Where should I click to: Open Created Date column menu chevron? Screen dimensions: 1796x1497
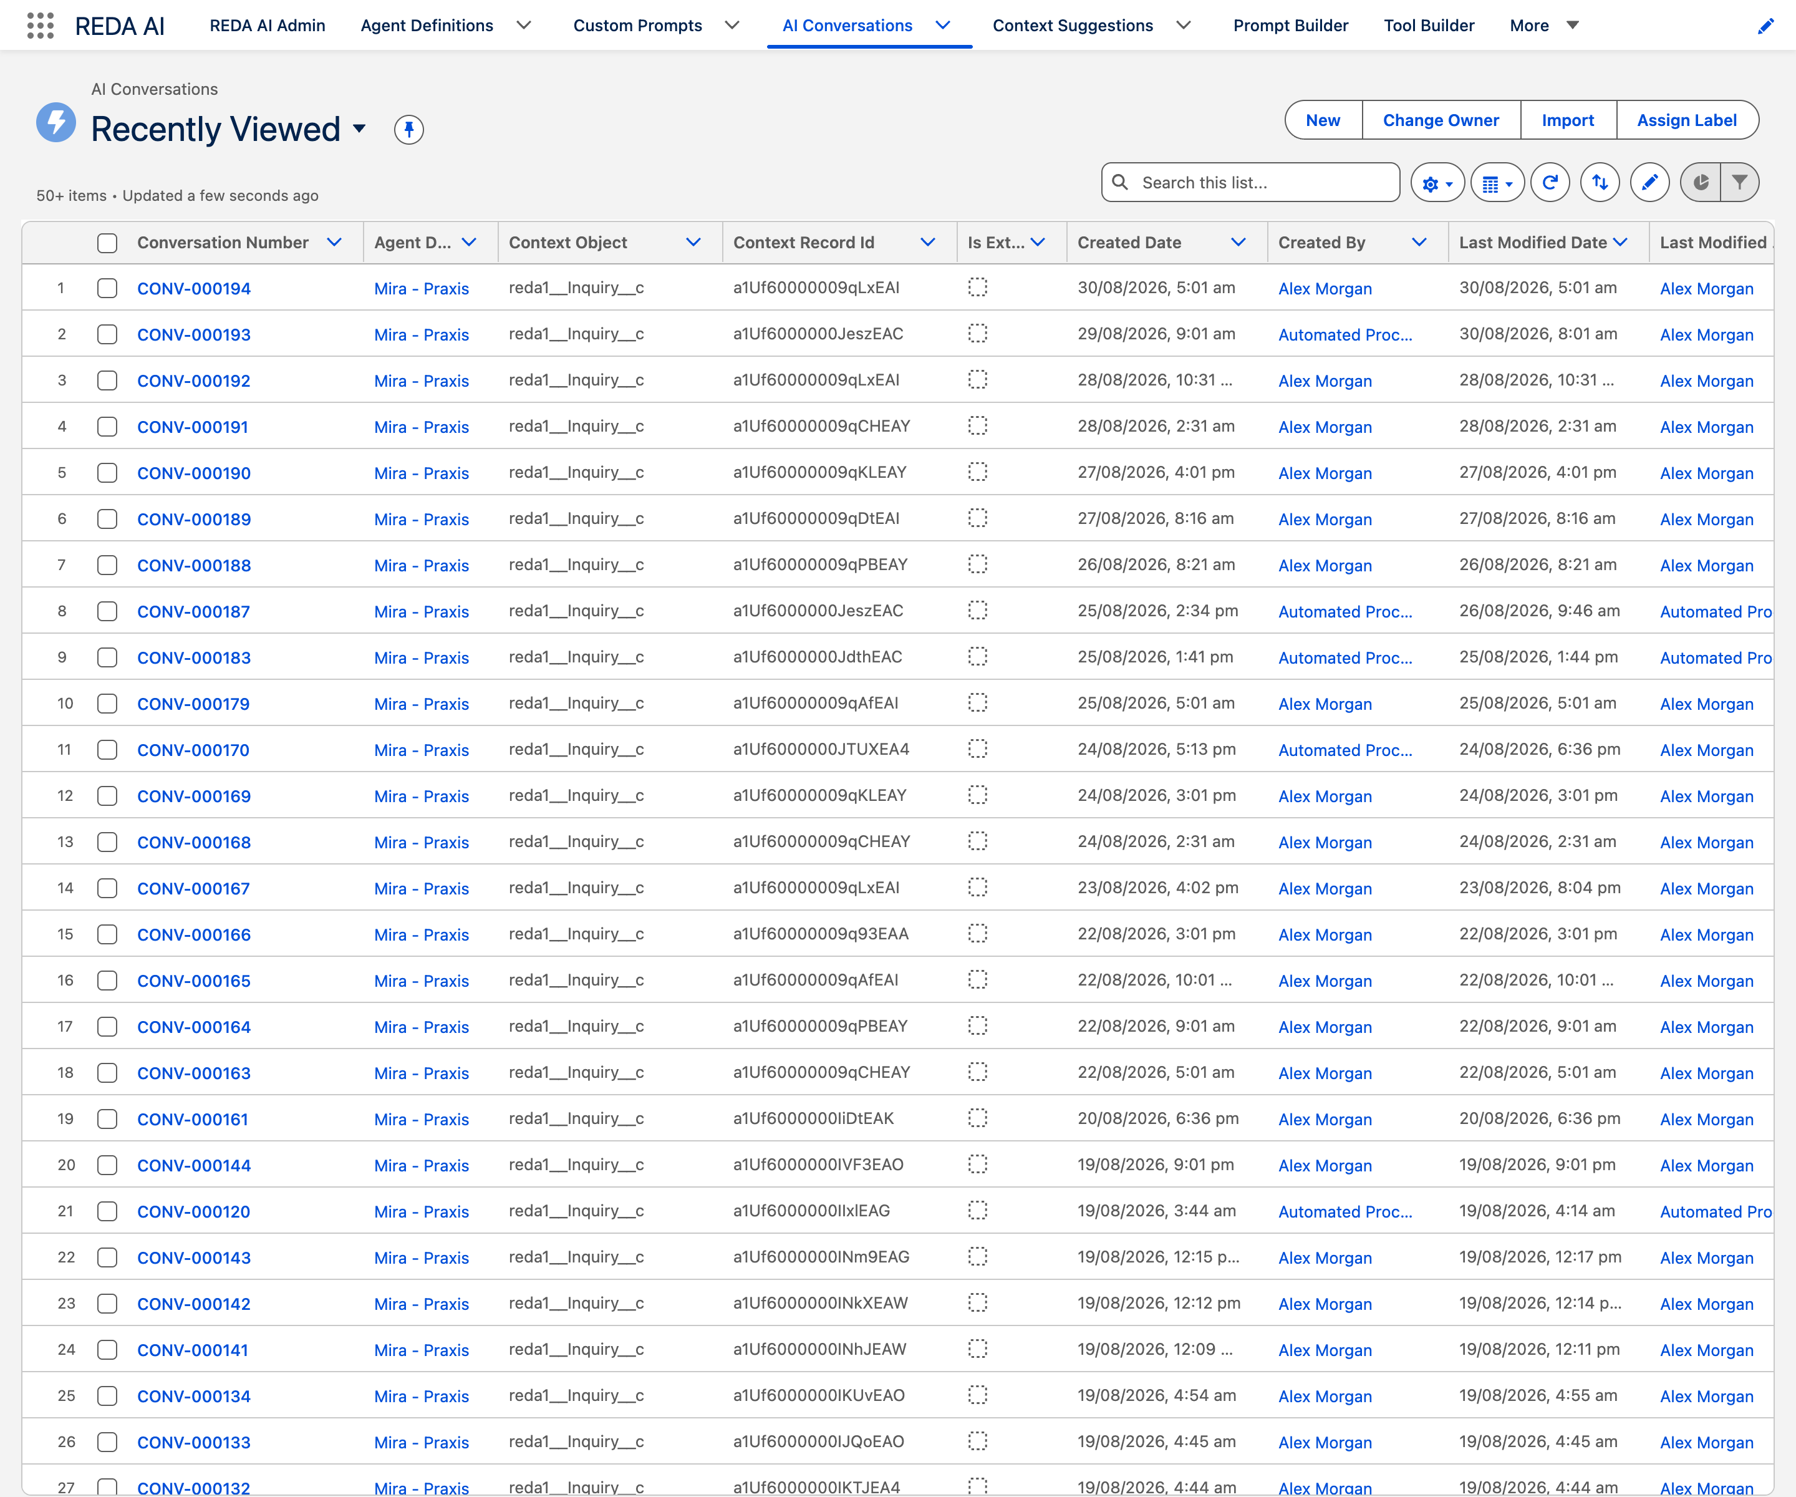coord(1237,243)
